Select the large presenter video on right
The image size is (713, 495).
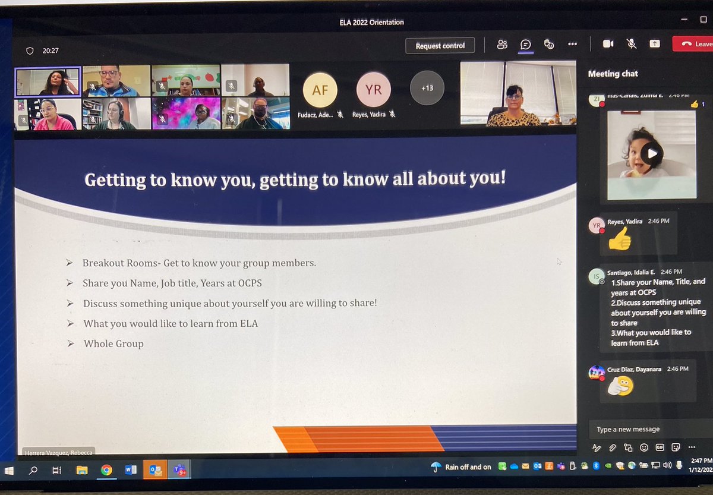click(x=518, y=93)
